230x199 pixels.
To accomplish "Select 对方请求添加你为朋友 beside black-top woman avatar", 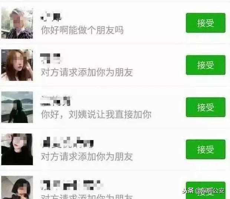I will 87,156.
